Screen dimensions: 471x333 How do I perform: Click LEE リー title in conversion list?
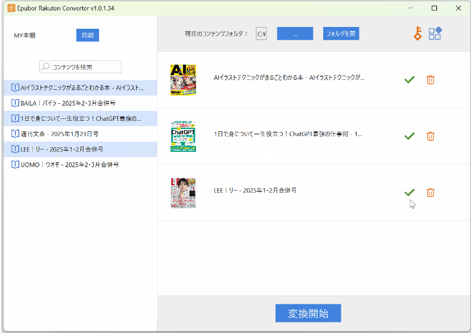(255, 191)
